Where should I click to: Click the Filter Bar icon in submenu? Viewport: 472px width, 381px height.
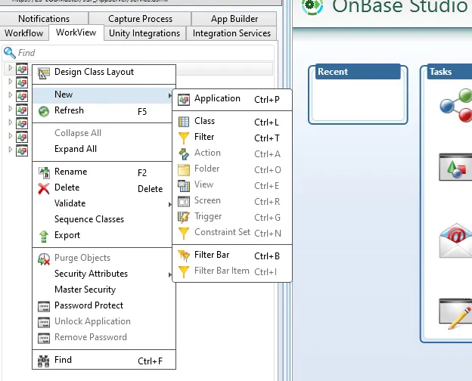(x=183, y=256)
